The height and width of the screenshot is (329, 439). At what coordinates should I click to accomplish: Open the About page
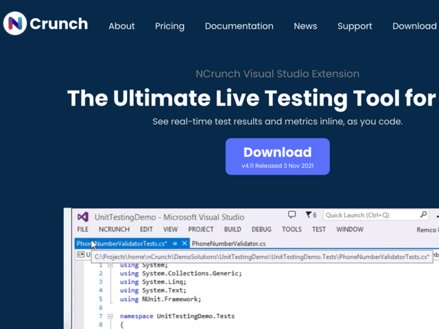point(121,26)
